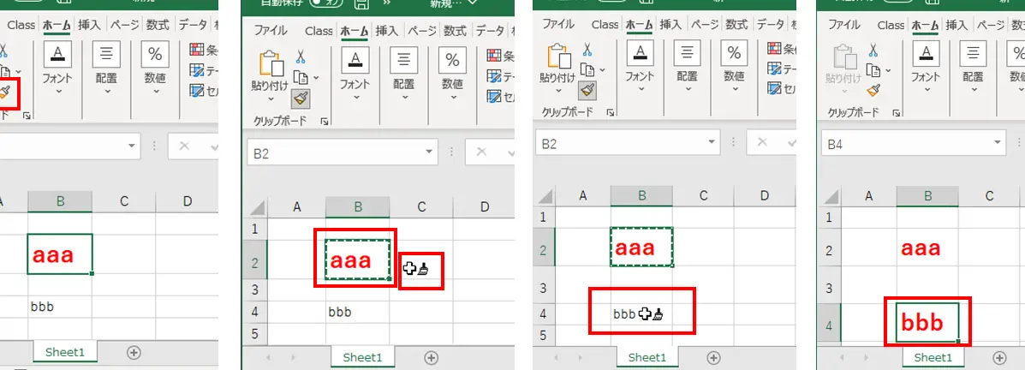Add new sheet with plus in third panel
Viewport: 1025px width, 370px height.
click(x=714, y=357)
